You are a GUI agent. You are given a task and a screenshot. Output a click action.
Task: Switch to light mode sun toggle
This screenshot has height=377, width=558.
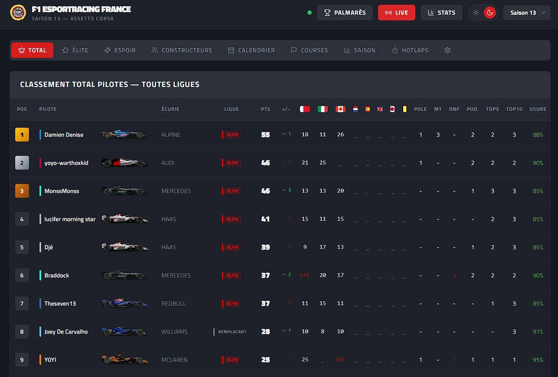click(476, 13)
